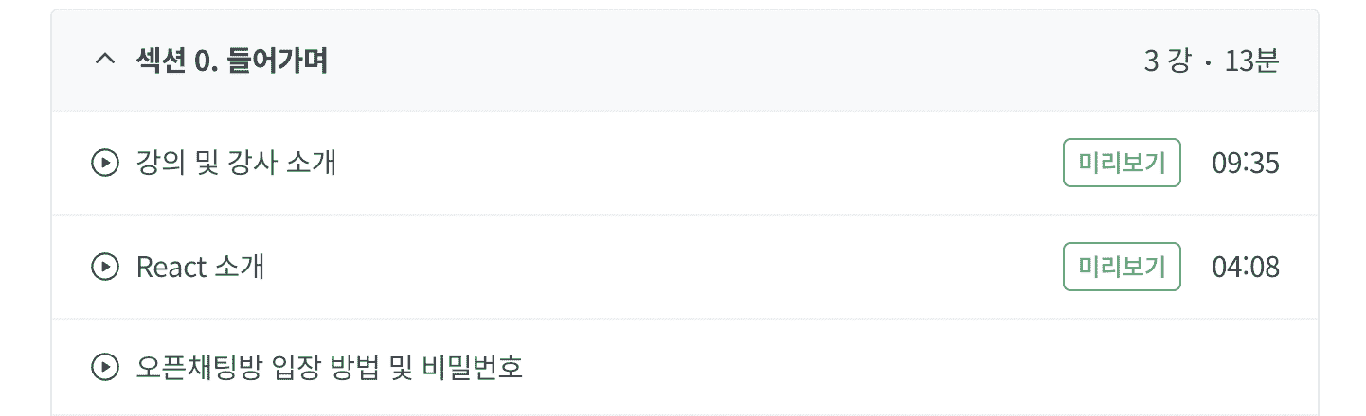Click play icon beside 강의 및 강사 소개

[103, 164]
